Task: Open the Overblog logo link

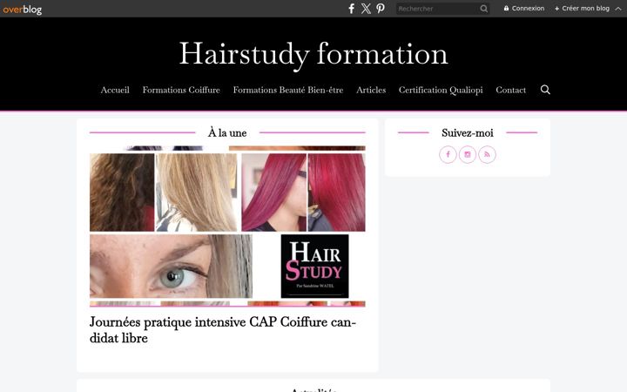Action: [x=22, y=9]
